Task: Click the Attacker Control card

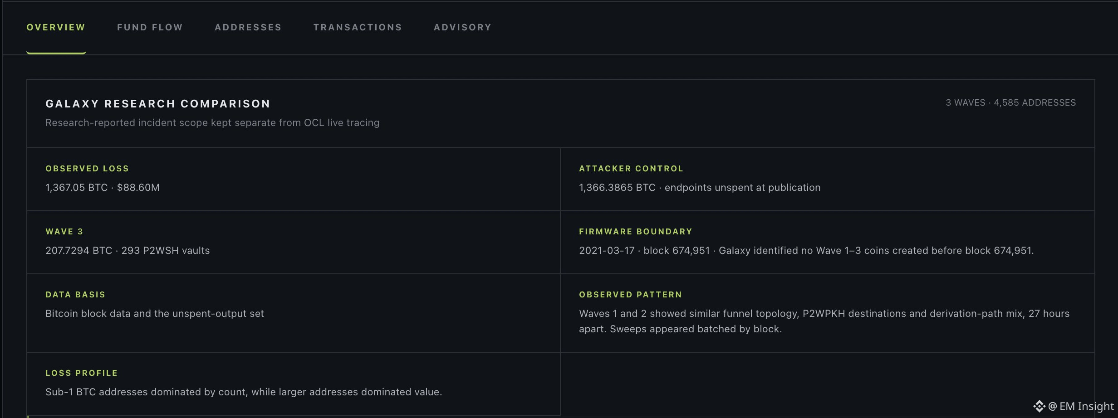Action: tap(828, 179)
